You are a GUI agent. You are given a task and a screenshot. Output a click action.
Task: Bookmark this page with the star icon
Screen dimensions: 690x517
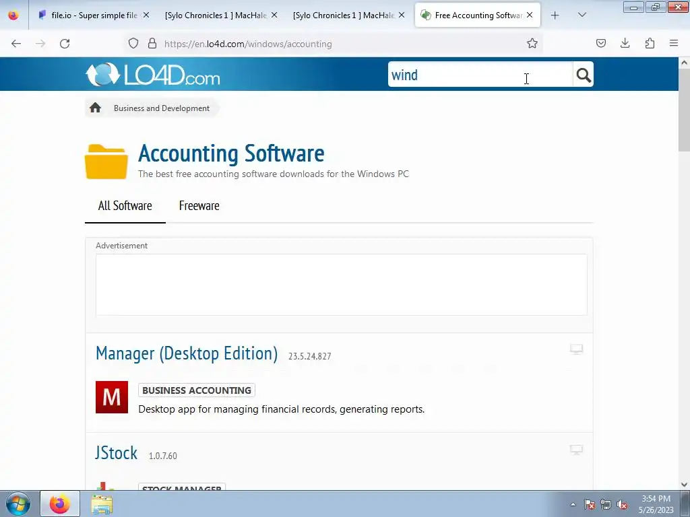point(532,44)
